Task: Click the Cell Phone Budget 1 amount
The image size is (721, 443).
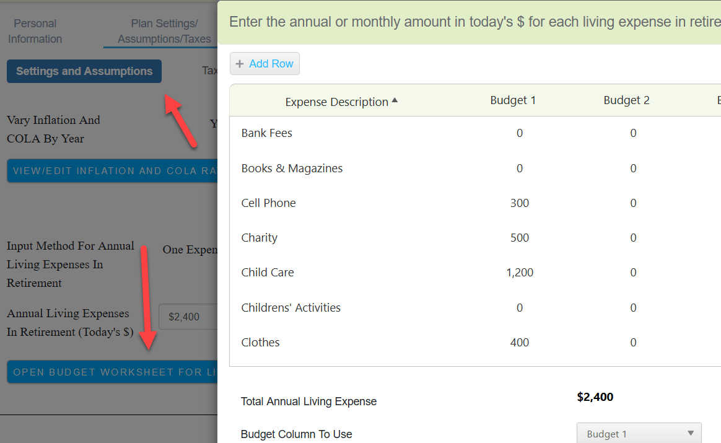Action: (x=519, y=203)
